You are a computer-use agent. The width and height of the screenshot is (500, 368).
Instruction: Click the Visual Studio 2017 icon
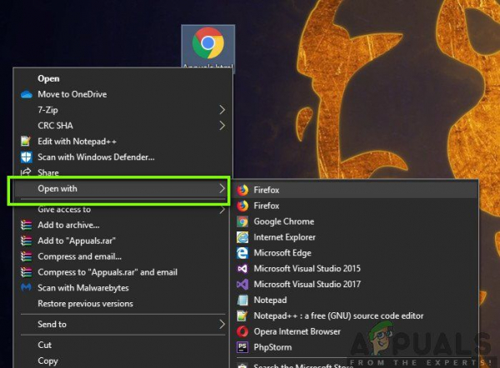pos(242,284)
